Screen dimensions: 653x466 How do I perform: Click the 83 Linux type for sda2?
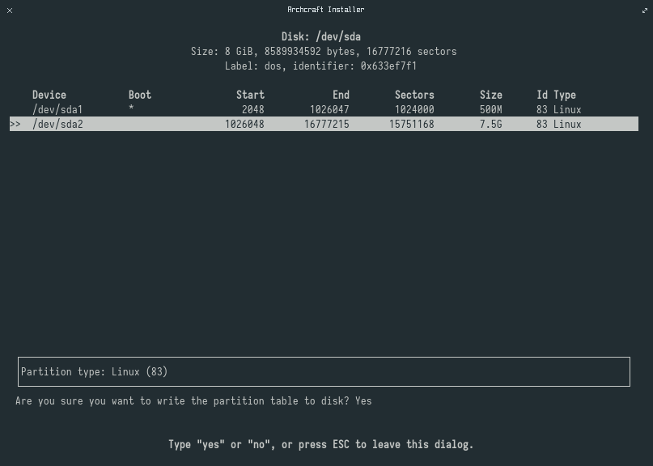pos(559,124)
